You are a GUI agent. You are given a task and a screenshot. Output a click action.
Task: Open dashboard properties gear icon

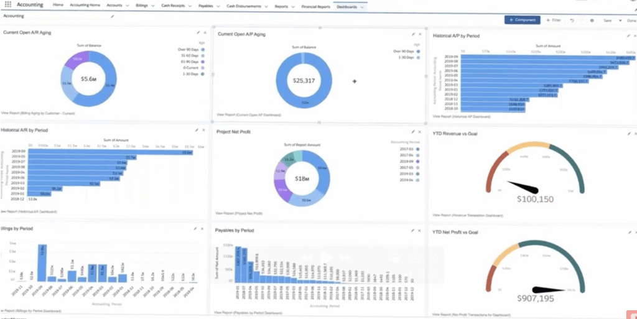click(x=592, y=20)
